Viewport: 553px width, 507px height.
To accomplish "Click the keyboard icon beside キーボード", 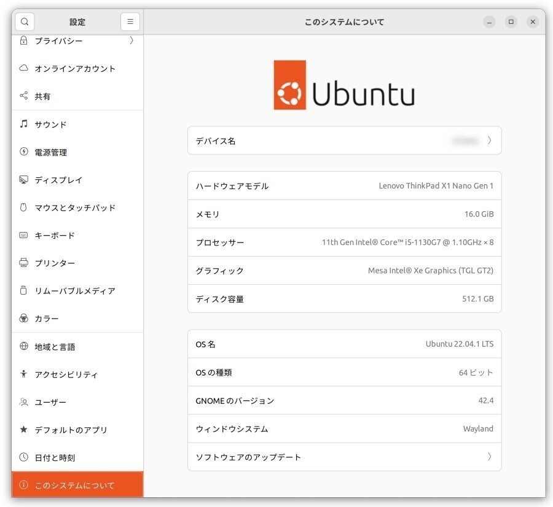I will (x=23, y=235).
